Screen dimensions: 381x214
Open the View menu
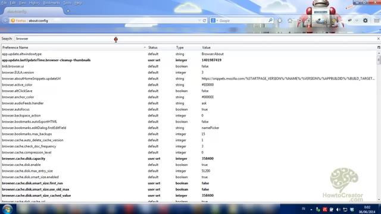tap(22, 3)
